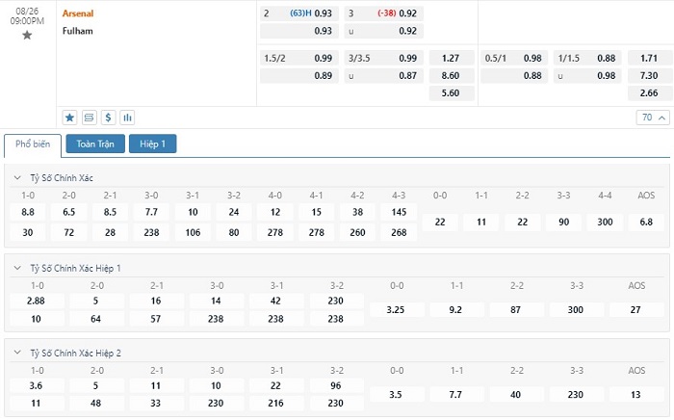
Task: Pick the 1.27 full-match win odds
Action: click(x=450, y=58)
